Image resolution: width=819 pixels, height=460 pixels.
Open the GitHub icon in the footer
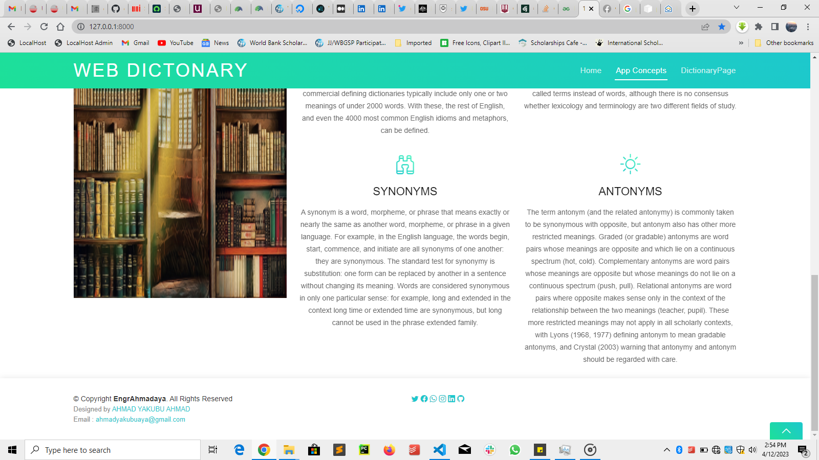pyautogui.click(x=461, y=399)
